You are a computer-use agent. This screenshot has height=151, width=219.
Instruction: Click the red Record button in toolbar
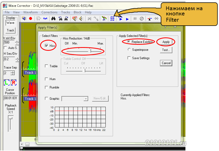(31, 19)
